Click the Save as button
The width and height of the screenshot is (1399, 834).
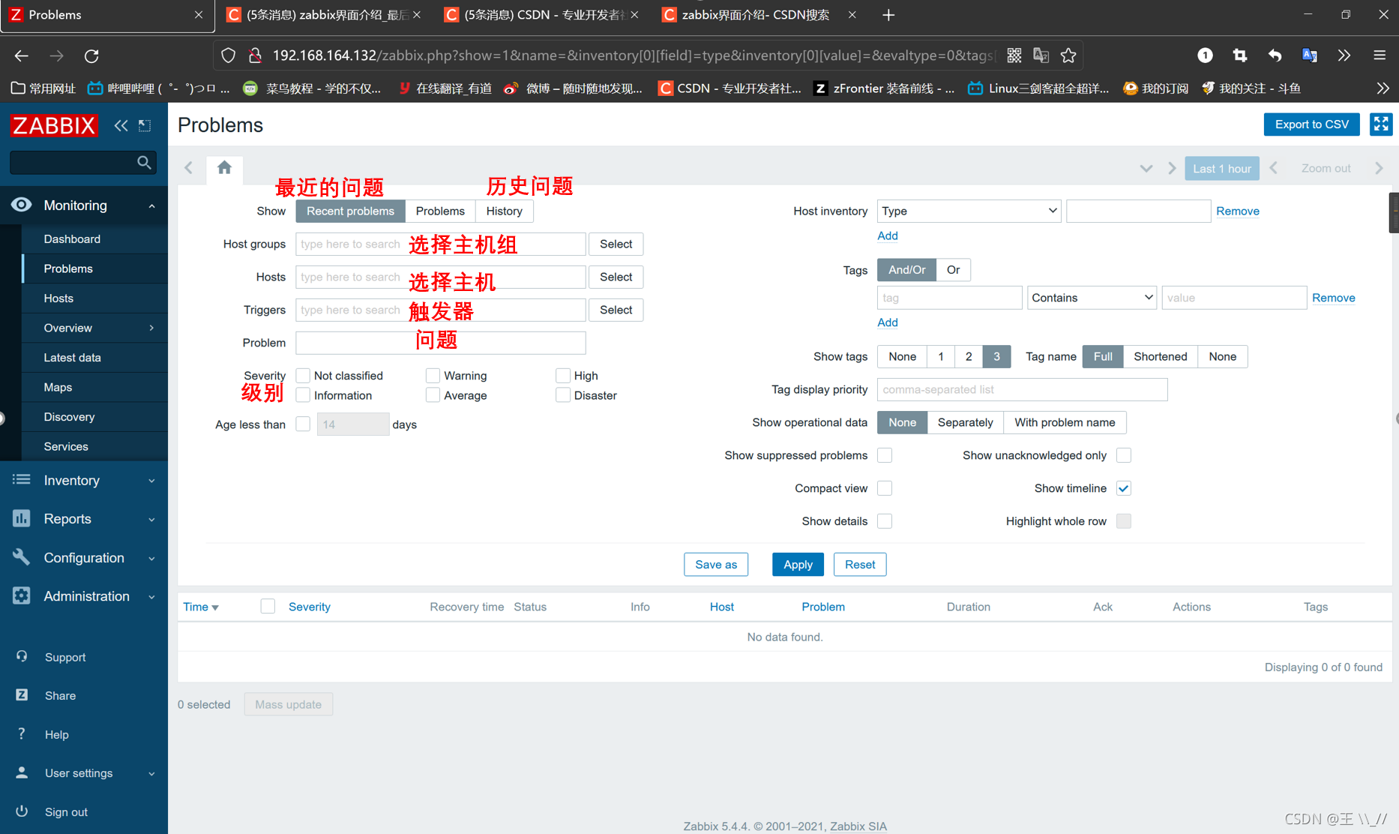(715, 564)
